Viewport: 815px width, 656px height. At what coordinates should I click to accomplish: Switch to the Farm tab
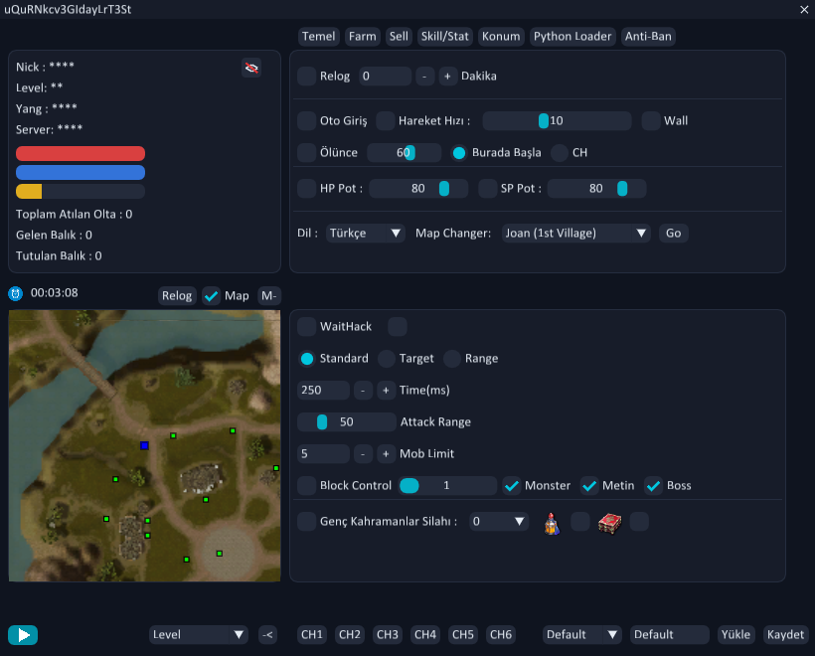point(363,37)
